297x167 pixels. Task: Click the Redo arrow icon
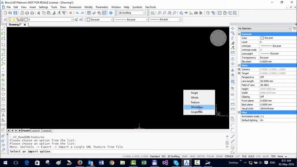click(x=83, y=13)
